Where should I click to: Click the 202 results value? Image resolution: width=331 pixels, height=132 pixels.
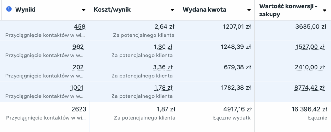pos(78,67)
